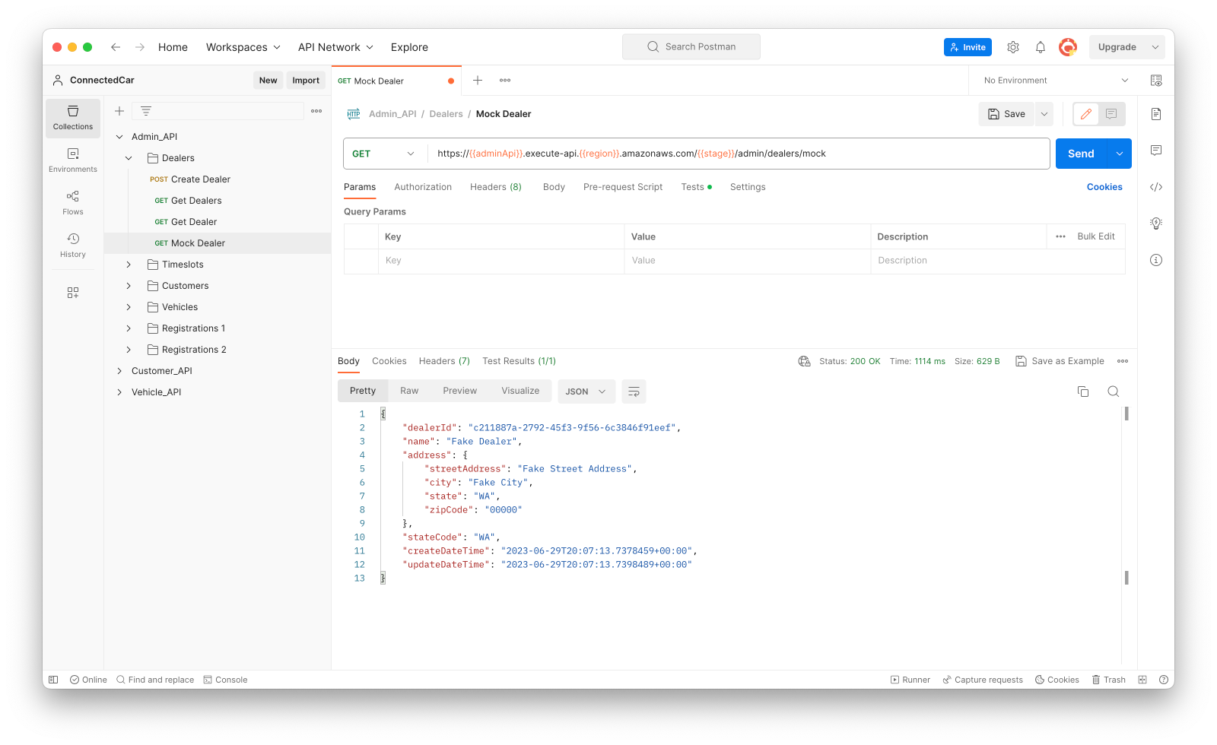Open the No Environment selector
Screen dimensions: 1217x745
click(x=1056, y=81)
